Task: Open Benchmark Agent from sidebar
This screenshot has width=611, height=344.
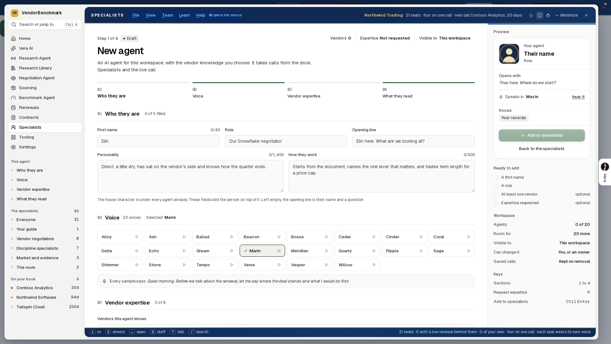Action: pyautogui.click(x=45, y=98)
